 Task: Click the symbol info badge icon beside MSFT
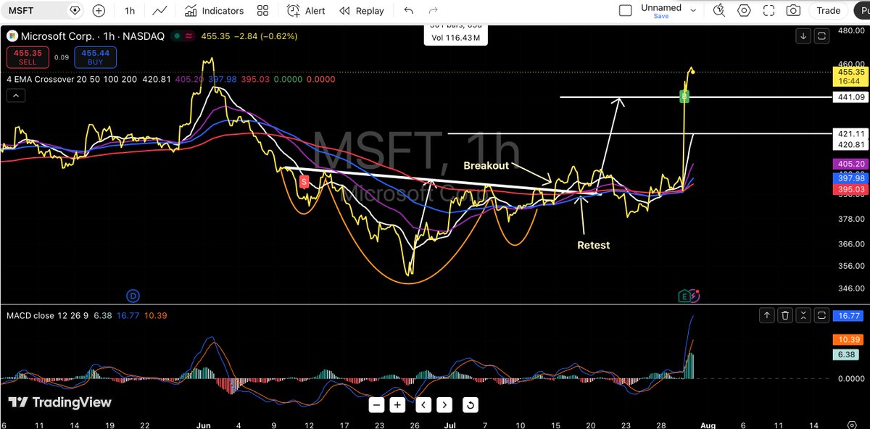75,11
